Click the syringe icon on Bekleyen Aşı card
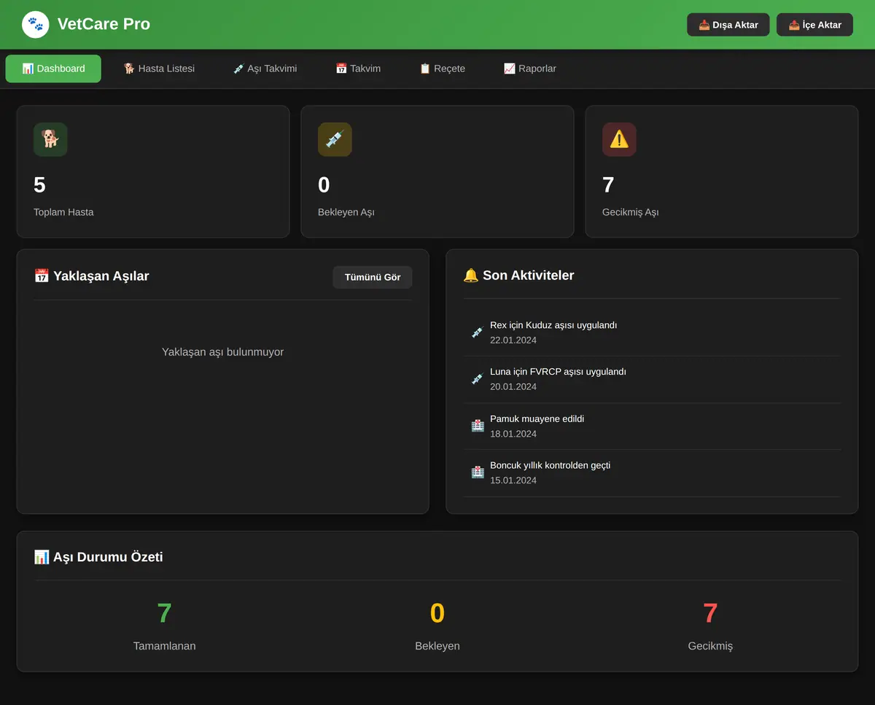875x705 pixels. coord(335,139)
